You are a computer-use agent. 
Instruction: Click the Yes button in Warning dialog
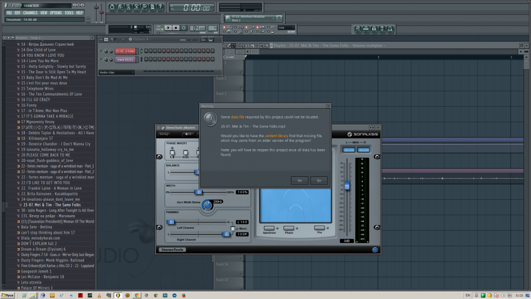[x=299, y=181]
